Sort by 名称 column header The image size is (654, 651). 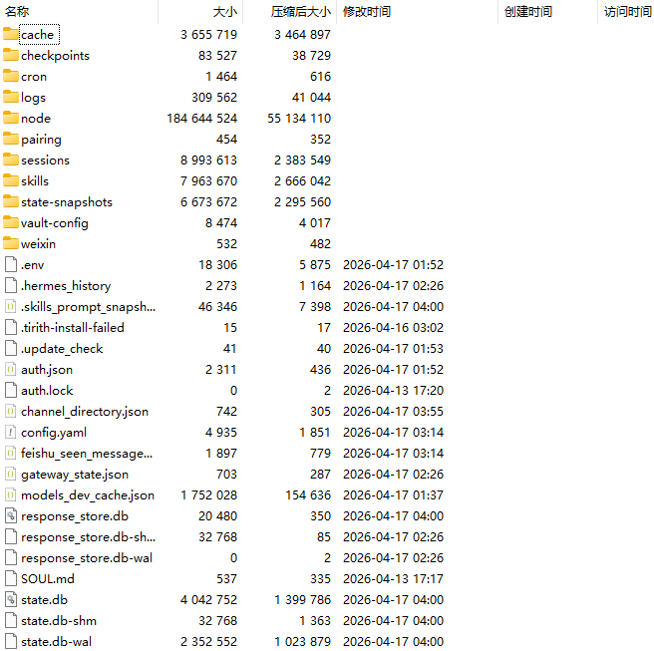tap(17, 12)
